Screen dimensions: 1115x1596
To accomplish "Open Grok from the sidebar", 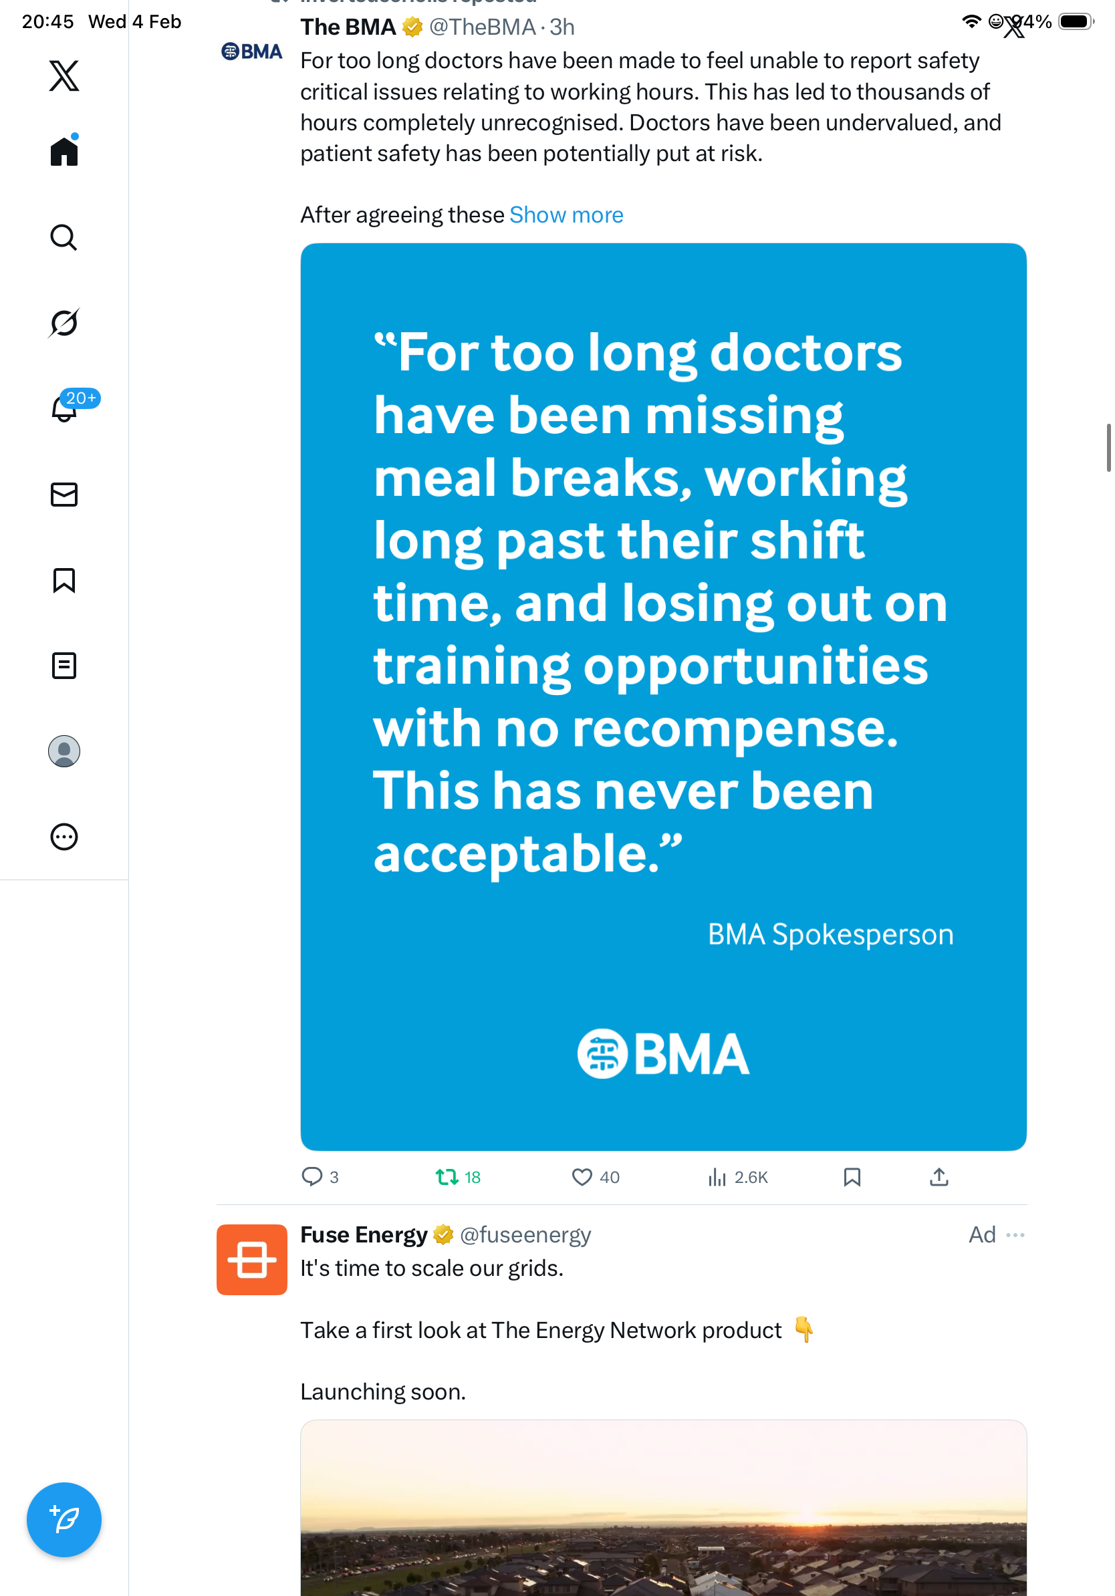I will point(64,323).
